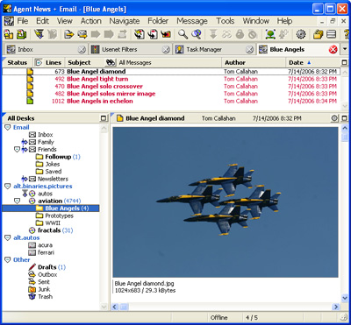
Task: Click the Offline status bar indicator
Action: click(219, 318)
